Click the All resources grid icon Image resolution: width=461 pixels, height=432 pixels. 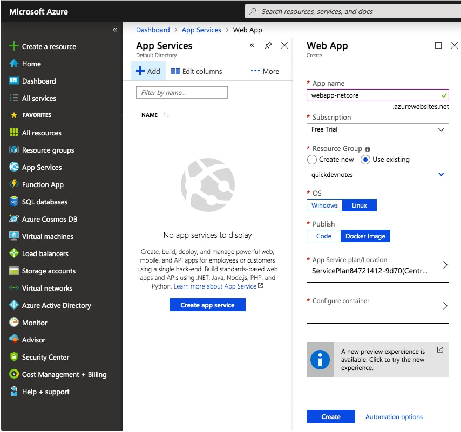pos(14,133)
